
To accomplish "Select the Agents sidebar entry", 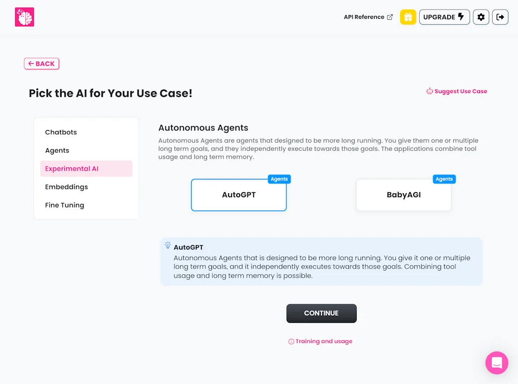I will click(57, 150).
